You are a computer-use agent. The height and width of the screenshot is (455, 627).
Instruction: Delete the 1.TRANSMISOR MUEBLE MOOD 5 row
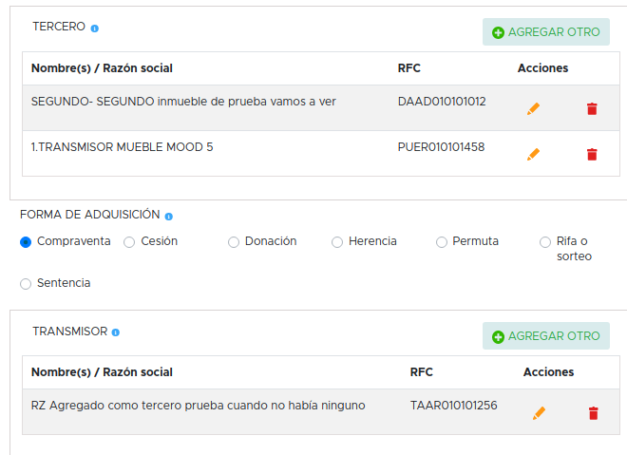[x=592, y=154]
